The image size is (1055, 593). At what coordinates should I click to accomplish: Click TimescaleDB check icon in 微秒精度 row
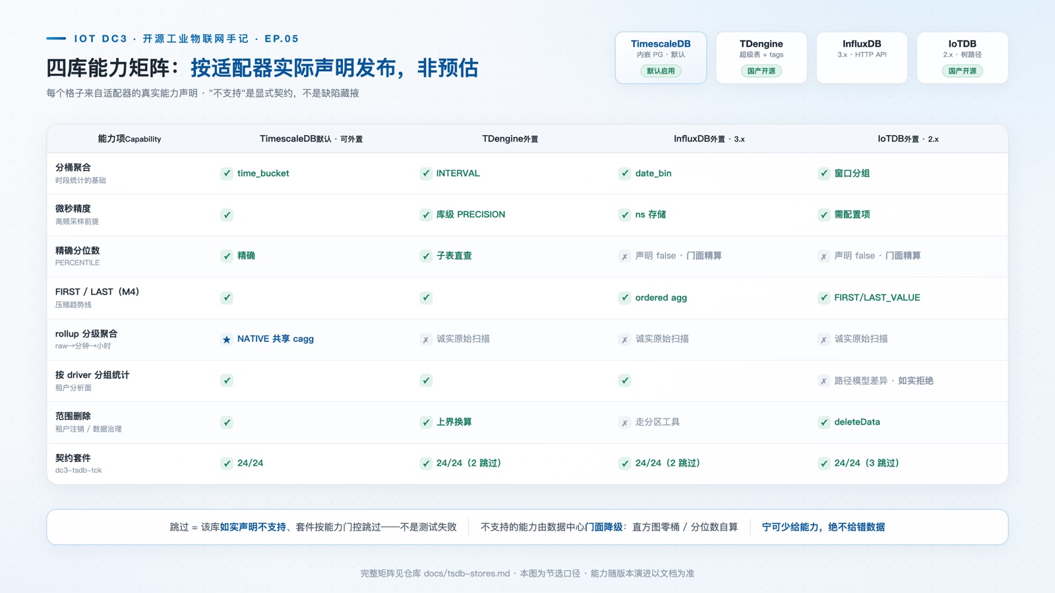227,215
